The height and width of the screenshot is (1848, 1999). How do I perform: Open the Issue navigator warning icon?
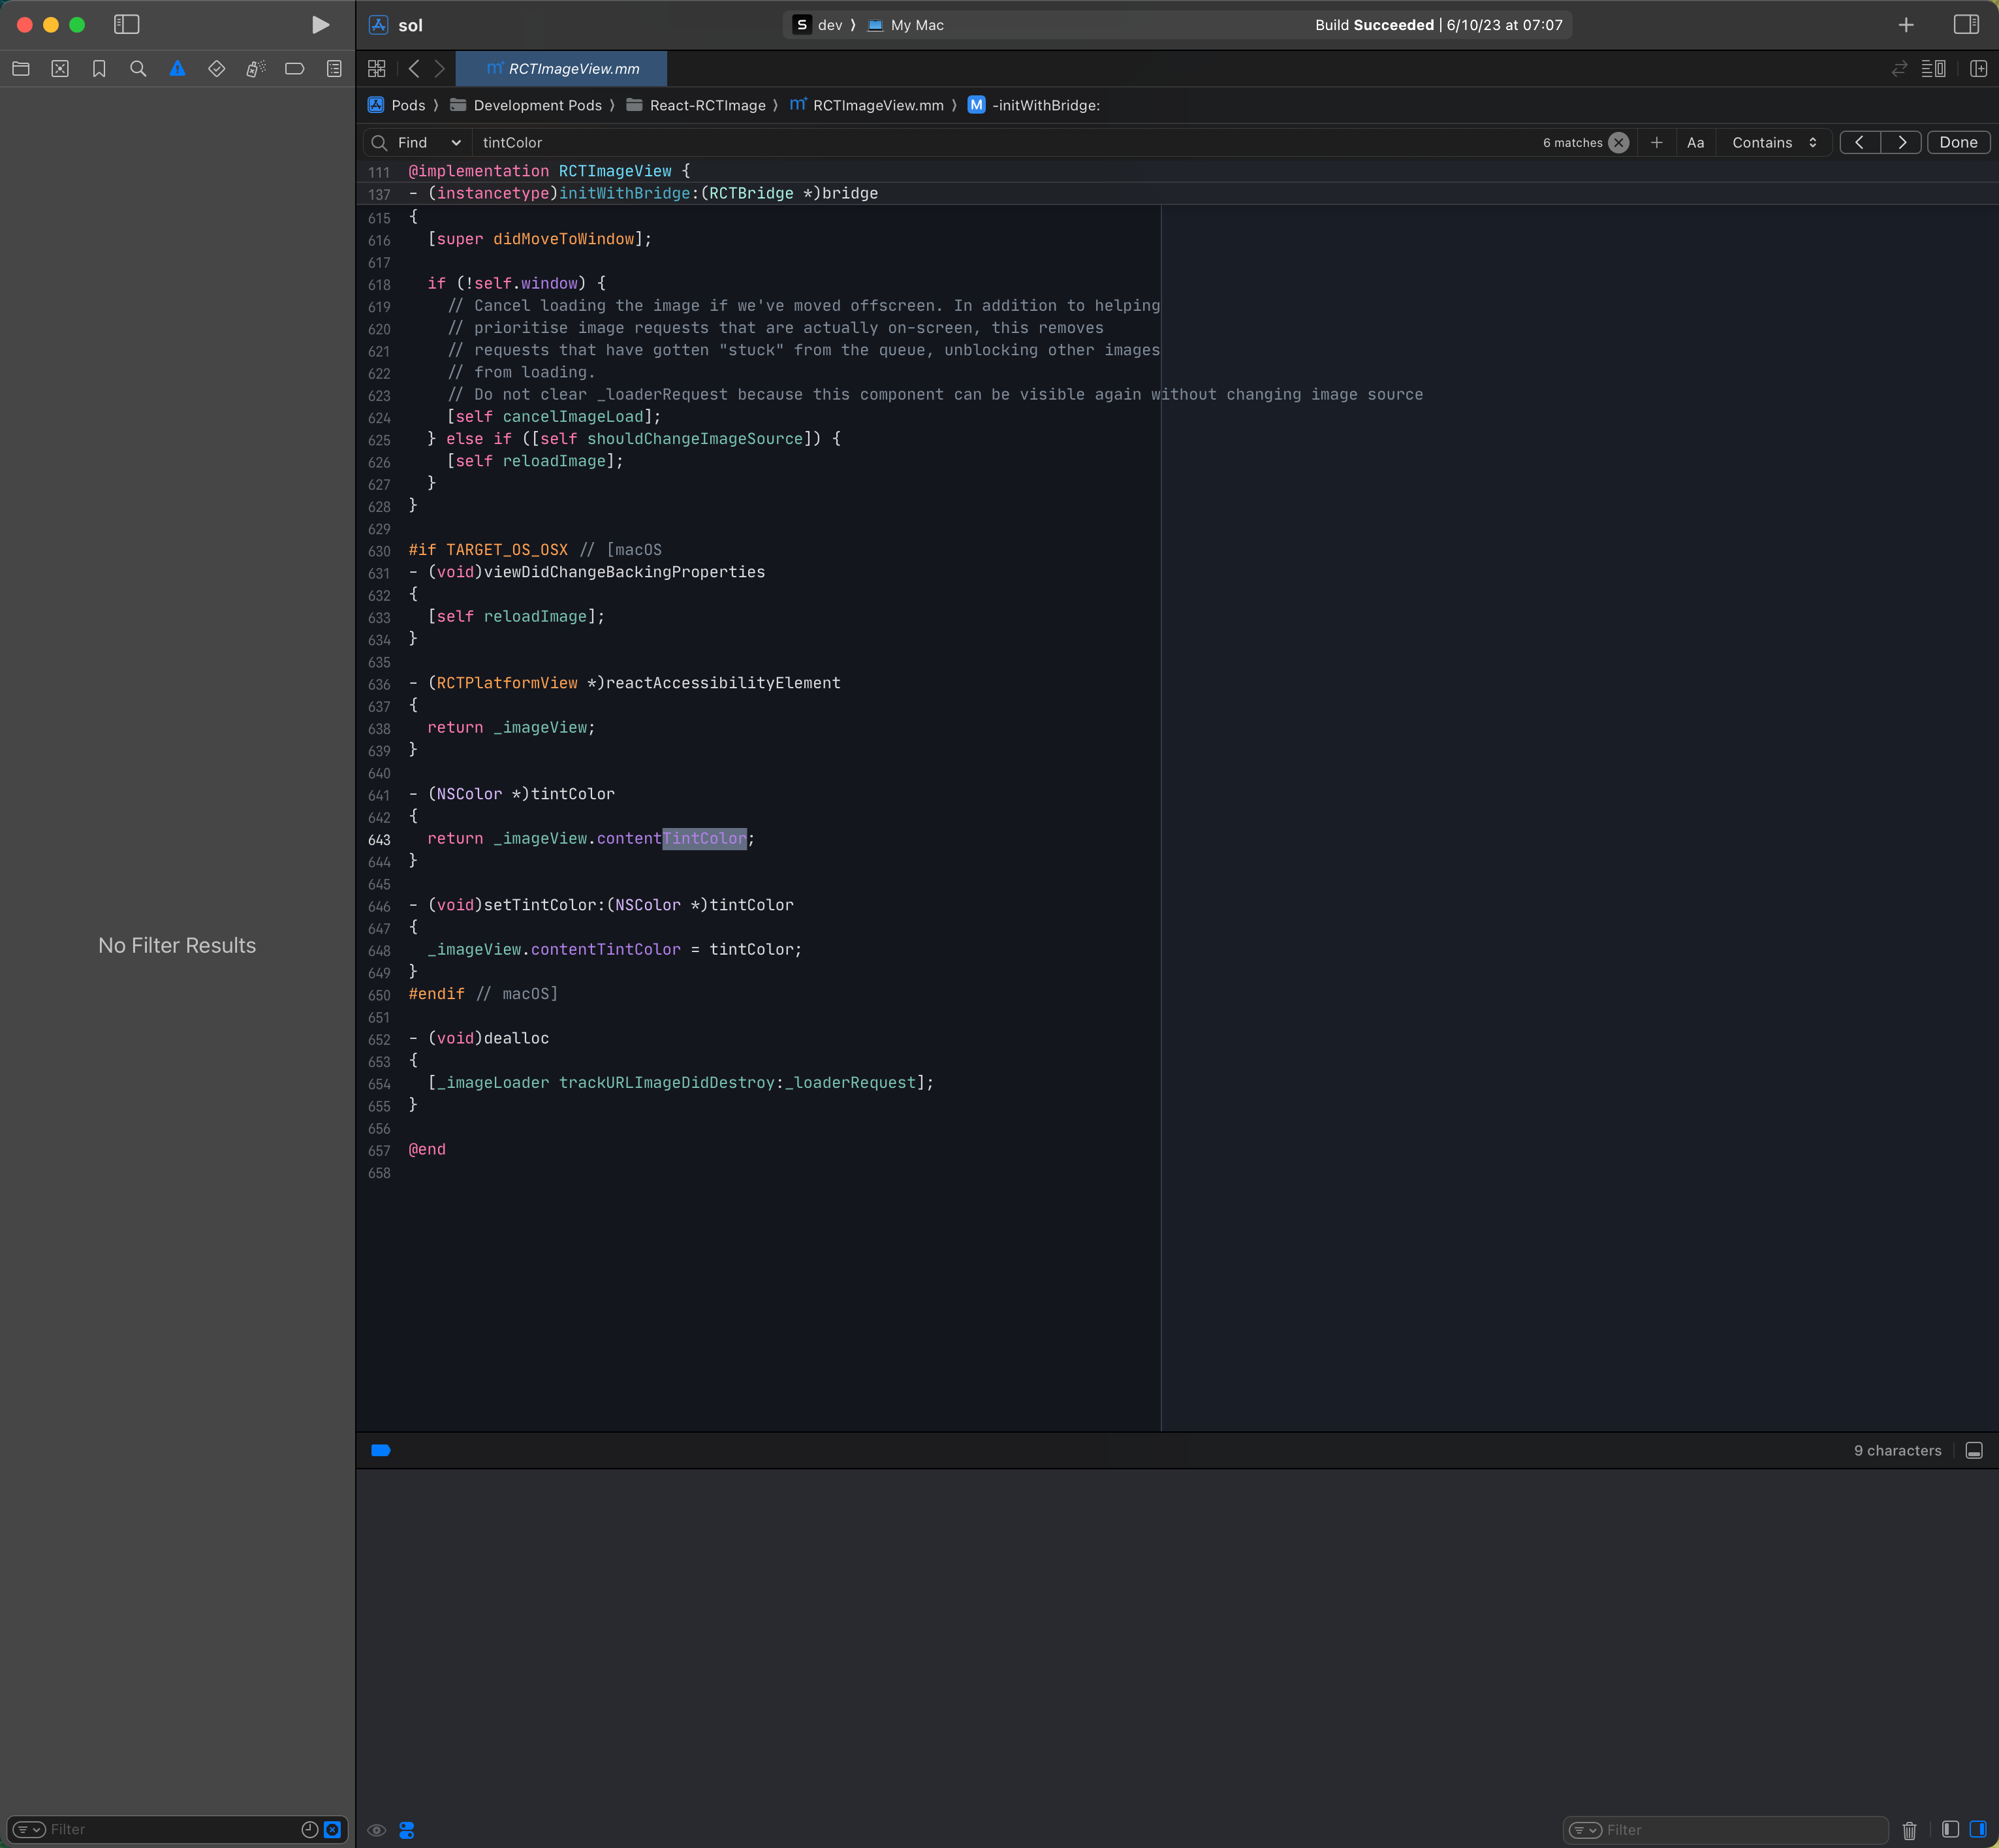177,69
